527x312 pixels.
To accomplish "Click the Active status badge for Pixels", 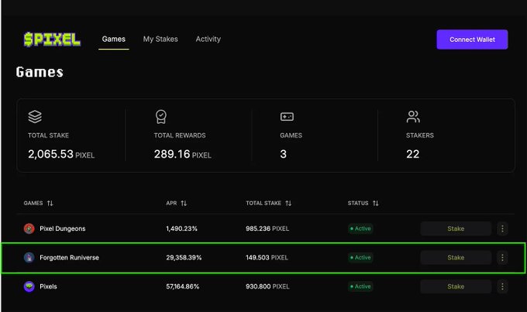I will (x=360, y=286).
